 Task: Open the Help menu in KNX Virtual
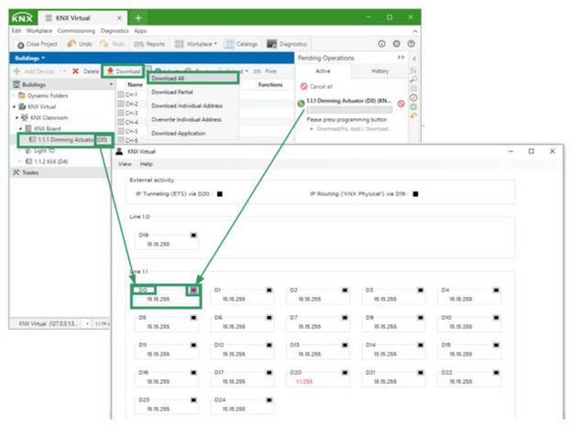click(x=146, y=164)
